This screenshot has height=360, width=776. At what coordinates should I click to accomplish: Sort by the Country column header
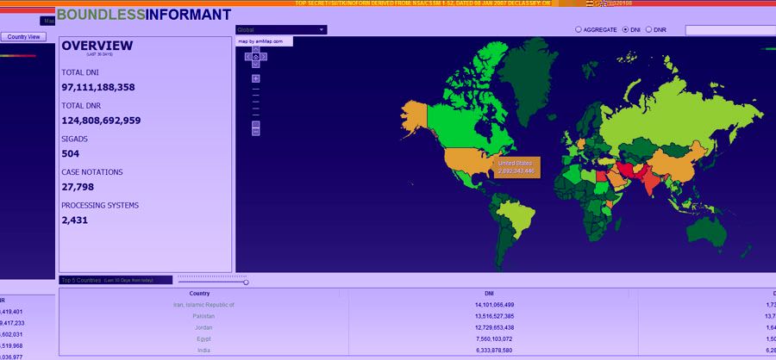tap(199, 293)
